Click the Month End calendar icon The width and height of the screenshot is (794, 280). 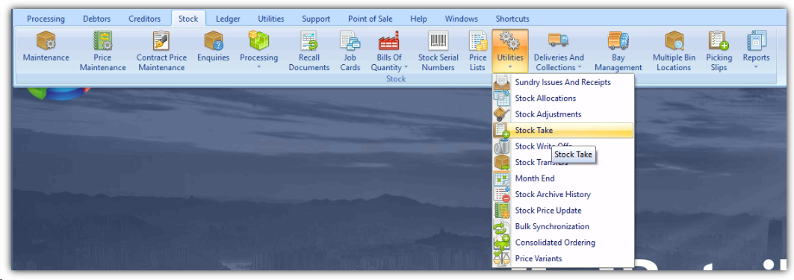(x=502, y=178)
